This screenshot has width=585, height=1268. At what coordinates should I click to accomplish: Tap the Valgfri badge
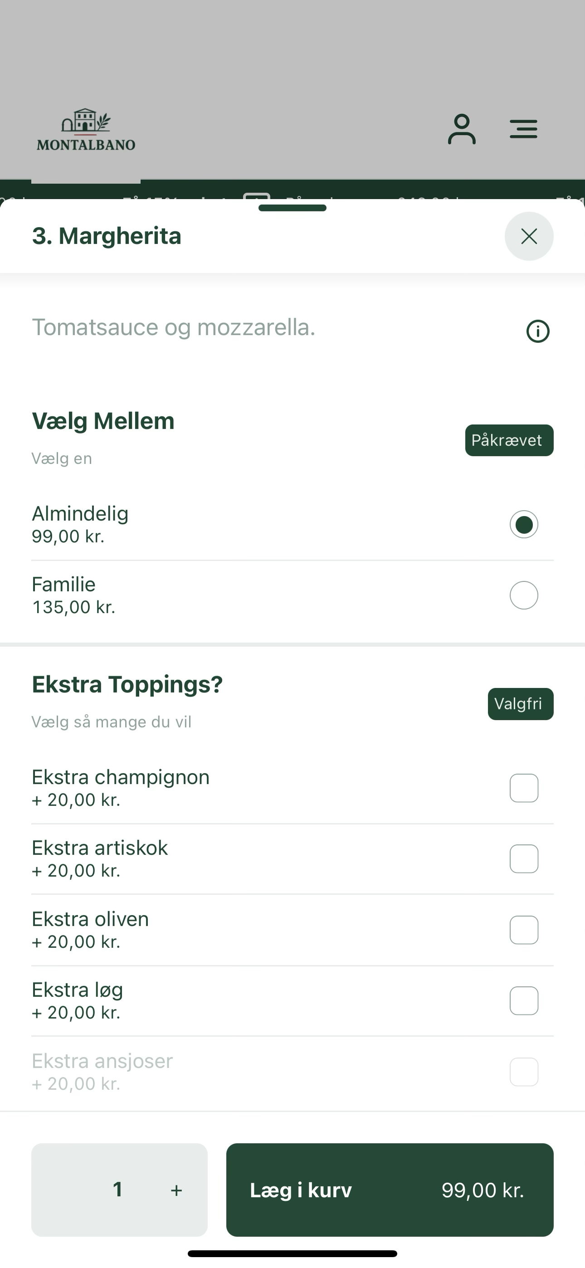[521, 704]
